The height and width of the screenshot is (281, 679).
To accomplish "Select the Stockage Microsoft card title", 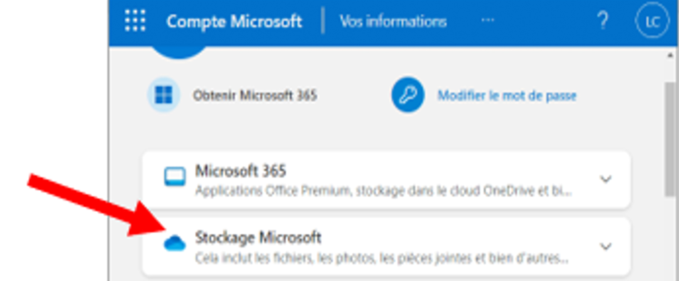I will tap(258, 238).
